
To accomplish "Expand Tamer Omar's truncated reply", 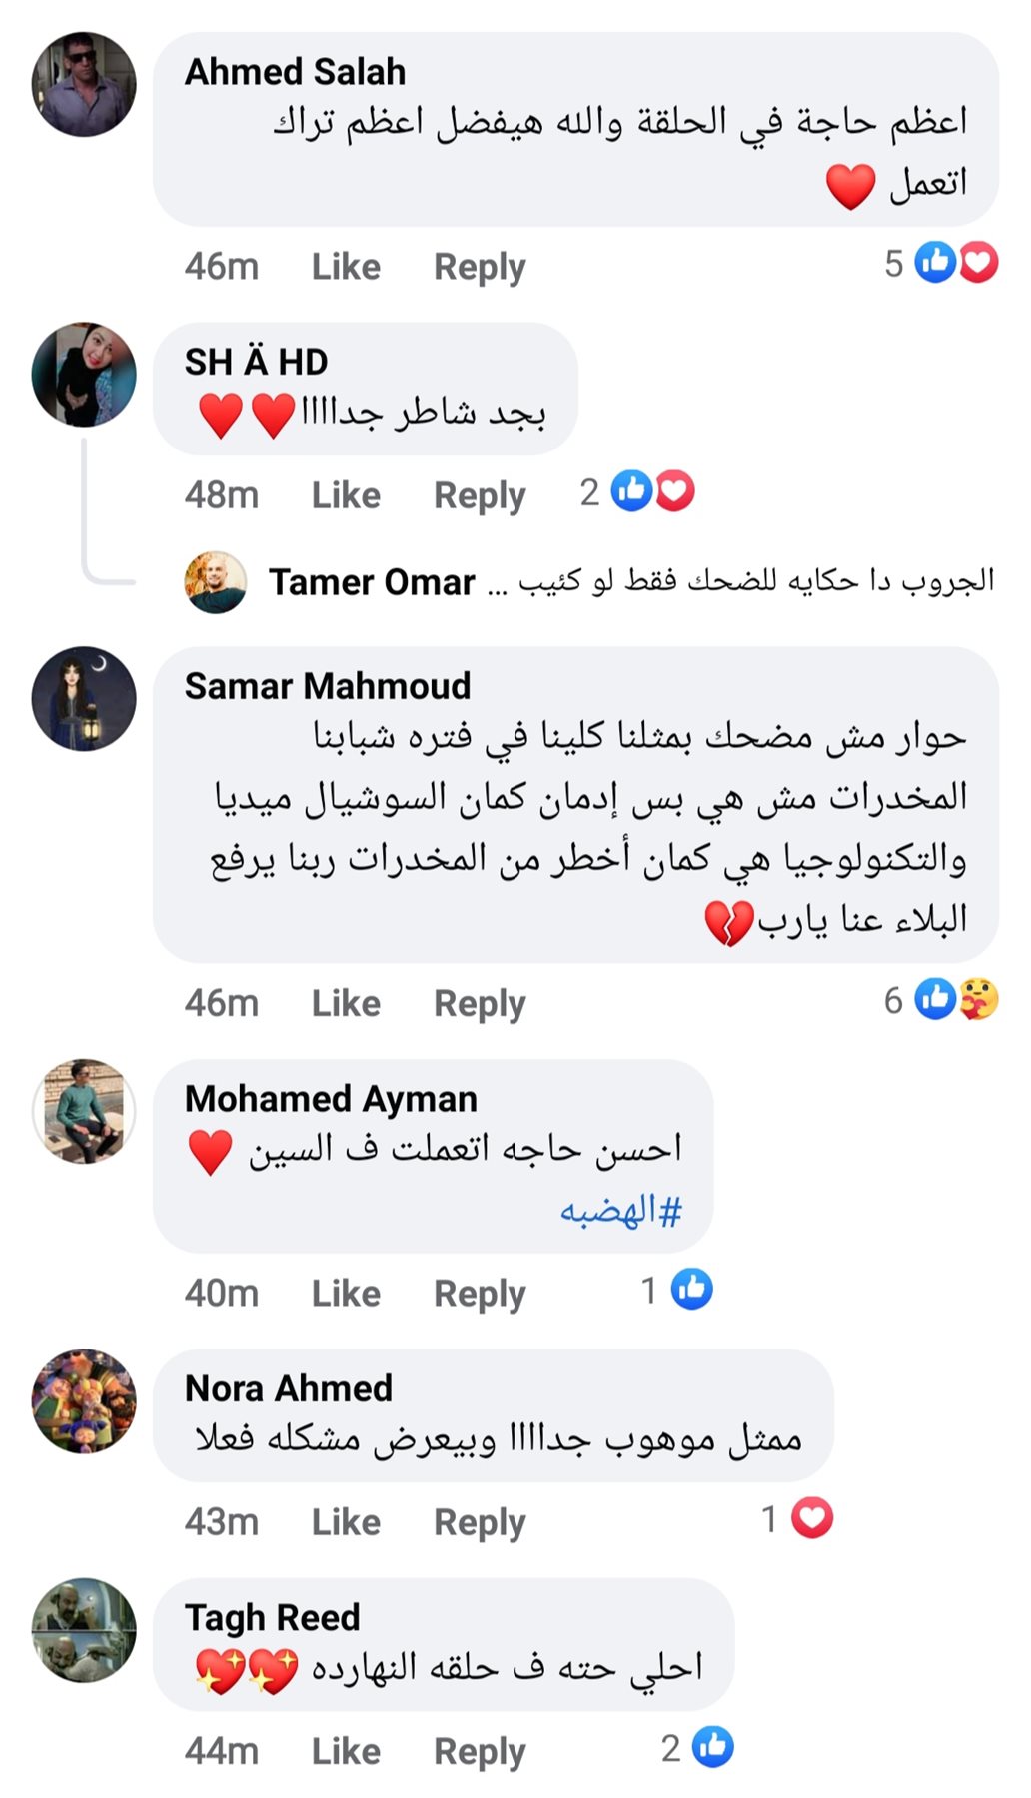I will tap(497, 583).
